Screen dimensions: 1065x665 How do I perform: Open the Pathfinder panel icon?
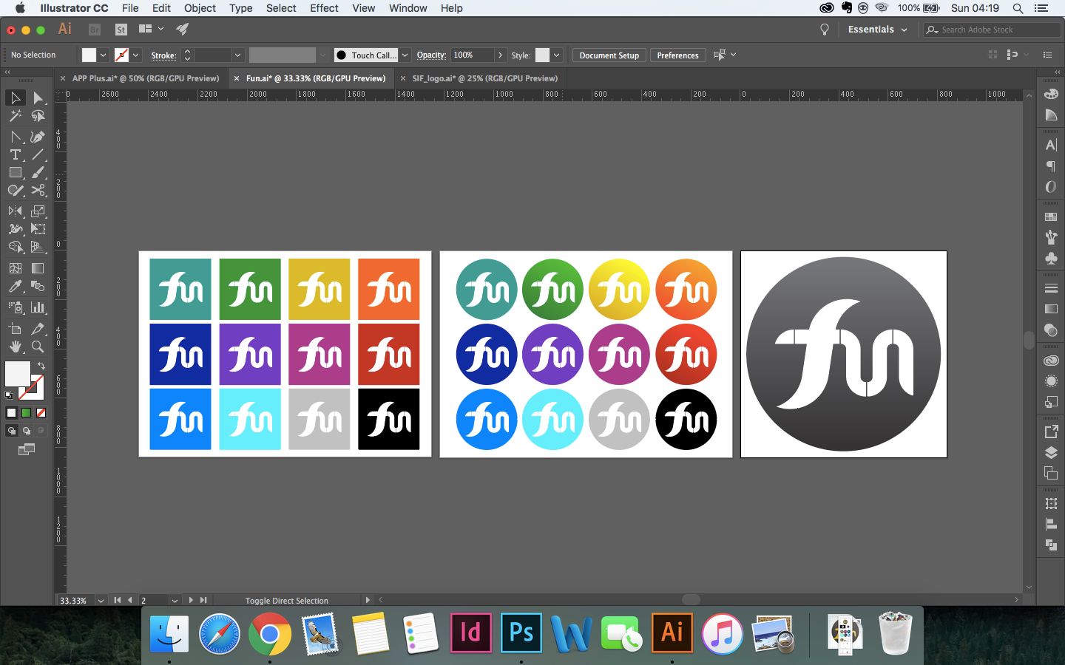point(1051,545)
